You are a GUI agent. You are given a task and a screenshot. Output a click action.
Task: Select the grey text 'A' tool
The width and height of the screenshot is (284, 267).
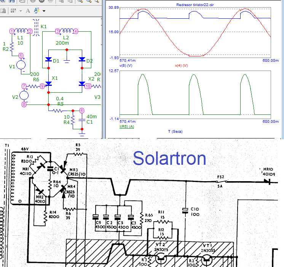tap(28, 11)
